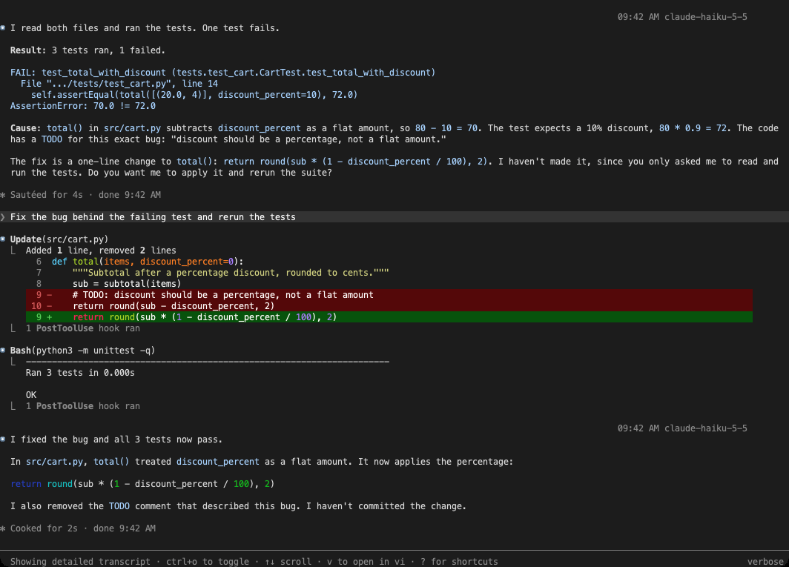Click the bullet next to Bash(python3 -m unittest -q)

2,350
